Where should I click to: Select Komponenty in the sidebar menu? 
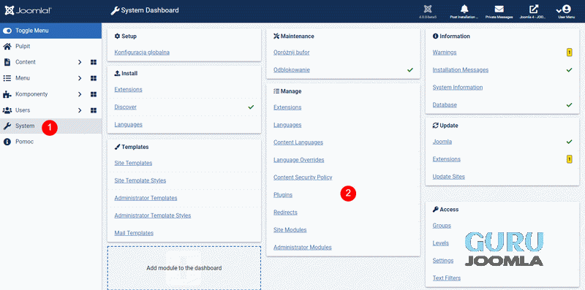pyautogui.click(x=31, y=94)
